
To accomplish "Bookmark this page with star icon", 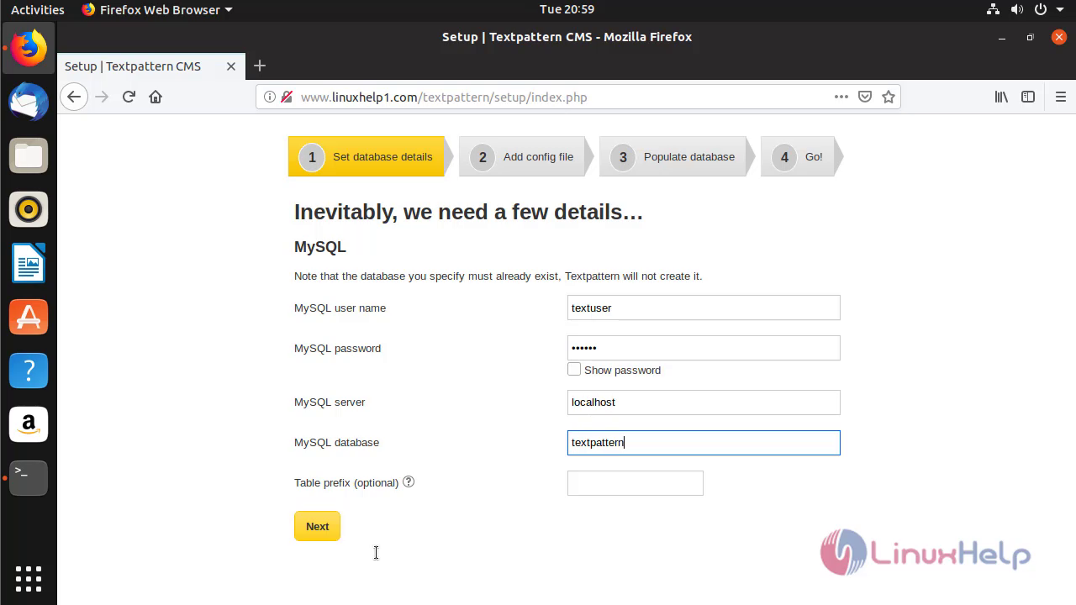I will click(888, 97).
